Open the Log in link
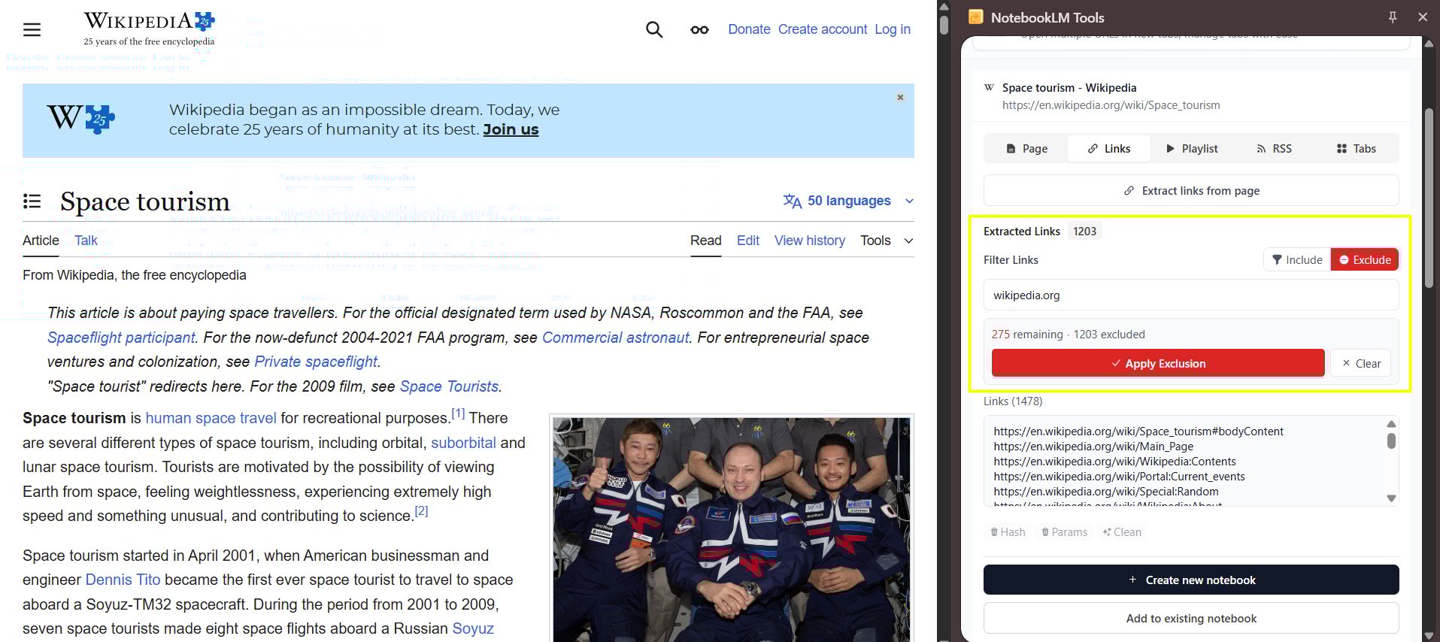This screenshot has height=642, width=1440. [893, 29]
